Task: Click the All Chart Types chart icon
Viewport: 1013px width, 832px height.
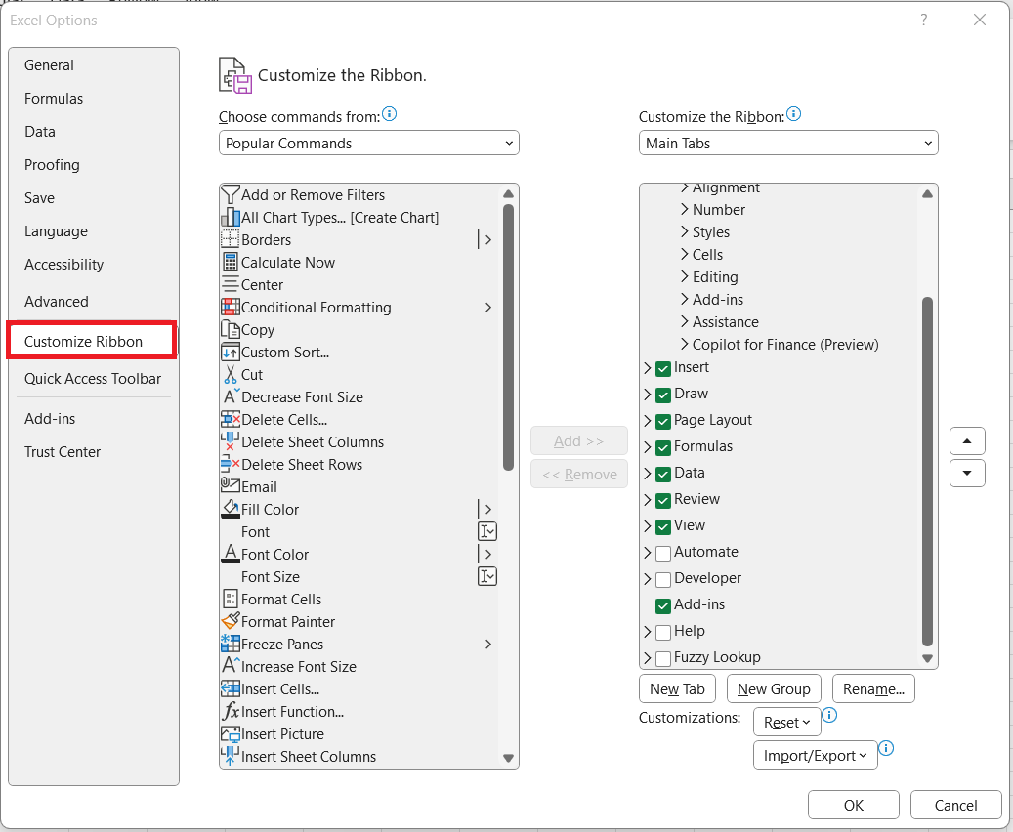Action: [x=230, y=217]
